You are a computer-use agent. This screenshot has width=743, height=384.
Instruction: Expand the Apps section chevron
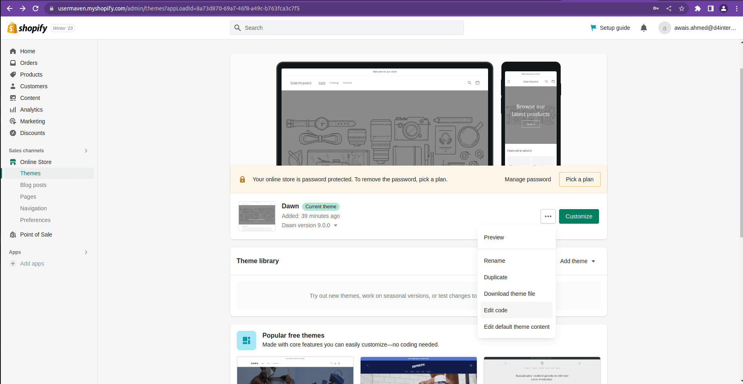pyautogui.click(x=86, y=252)
